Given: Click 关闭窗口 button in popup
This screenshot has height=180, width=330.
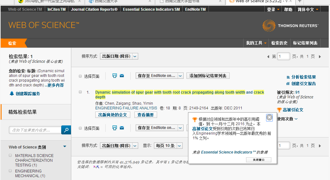Looking at the screenshot, I should click(259, 160).
